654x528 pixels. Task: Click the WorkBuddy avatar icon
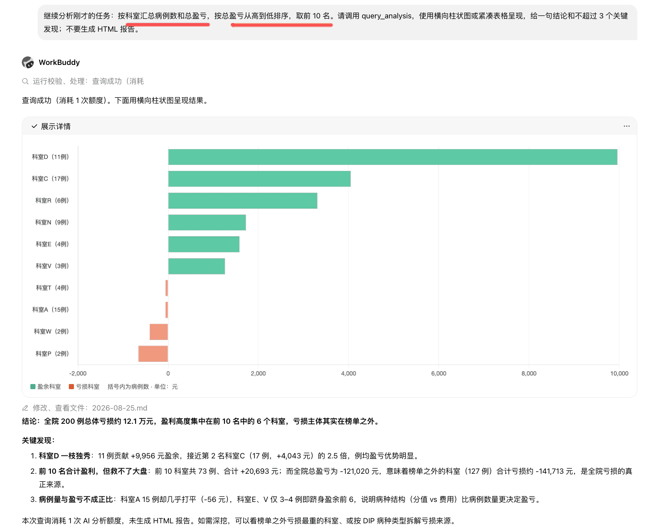pyautogui.click(x=28, y=62)
